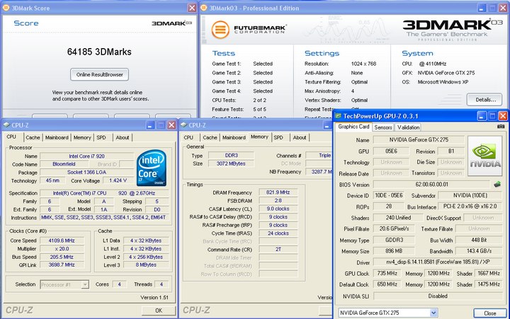Click the Command Rate value '2T'
510x319 pixels.
(x=278, y=250)
